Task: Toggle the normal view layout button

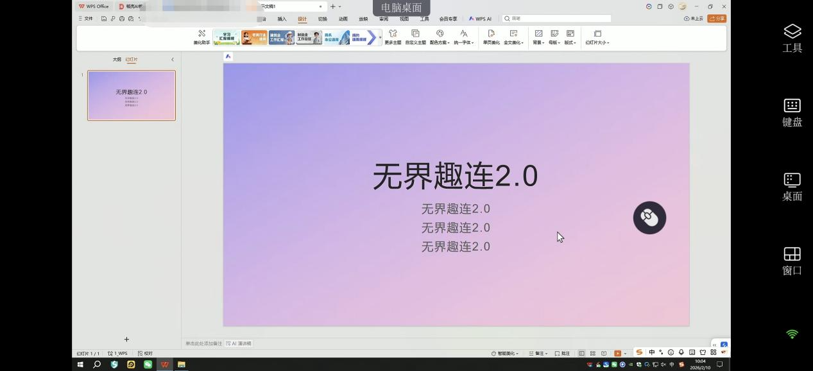Action: tap(581, 352)
